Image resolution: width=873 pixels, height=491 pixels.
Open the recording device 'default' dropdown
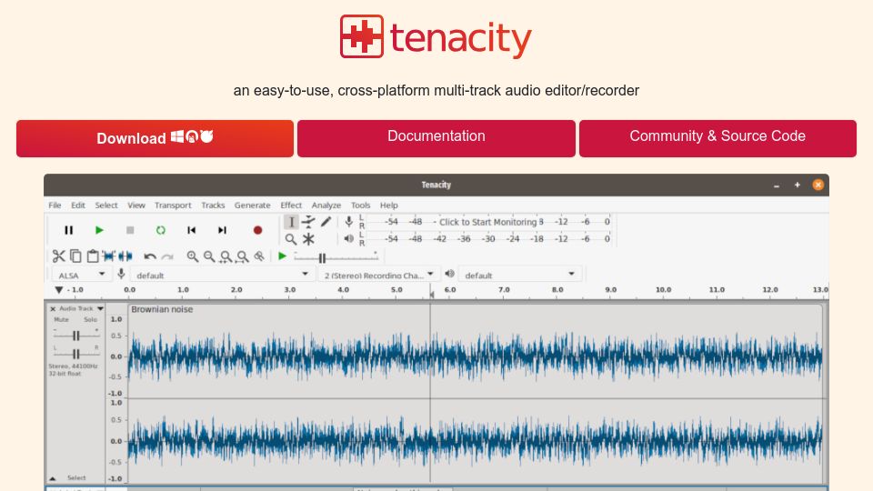pyautogui.click(x=221, y=275)
